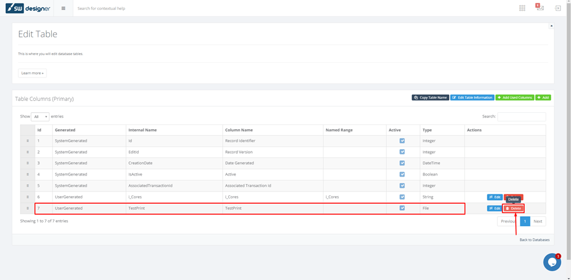Grab the drag handle for row 7
Viewport: 571px width, 280px height.
[28, 208]
